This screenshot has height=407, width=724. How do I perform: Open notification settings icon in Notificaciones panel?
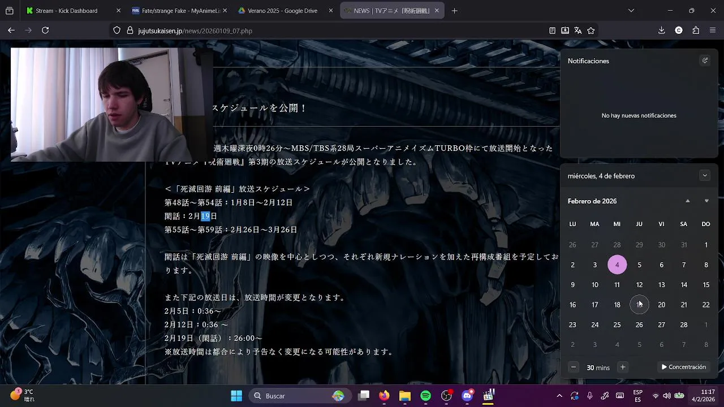705,60
